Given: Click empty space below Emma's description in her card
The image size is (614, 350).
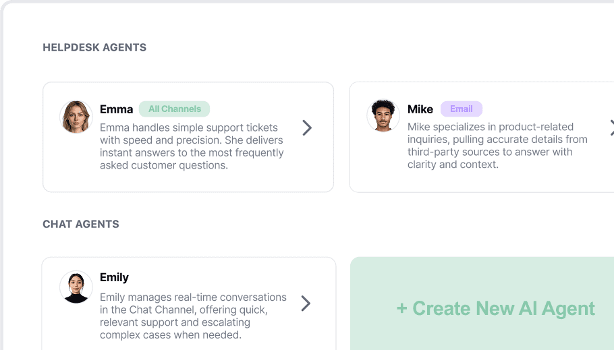Looking at the screenshot, I should coord(189,181).
